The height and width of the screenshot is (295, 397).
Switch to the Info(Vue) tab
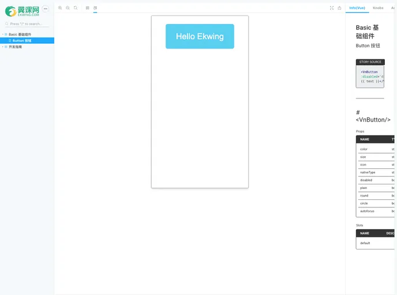pos(357,8)
